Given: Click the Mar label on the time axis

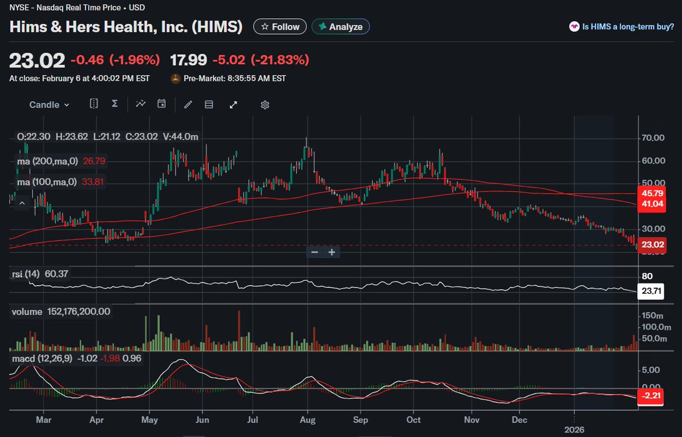Looking at the screenshot, I should (43, 421).
